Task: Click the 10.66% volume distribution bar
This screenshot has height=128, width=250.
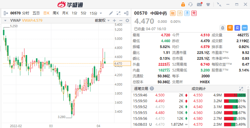Action: pyautogui.click(x=235, y=95)
